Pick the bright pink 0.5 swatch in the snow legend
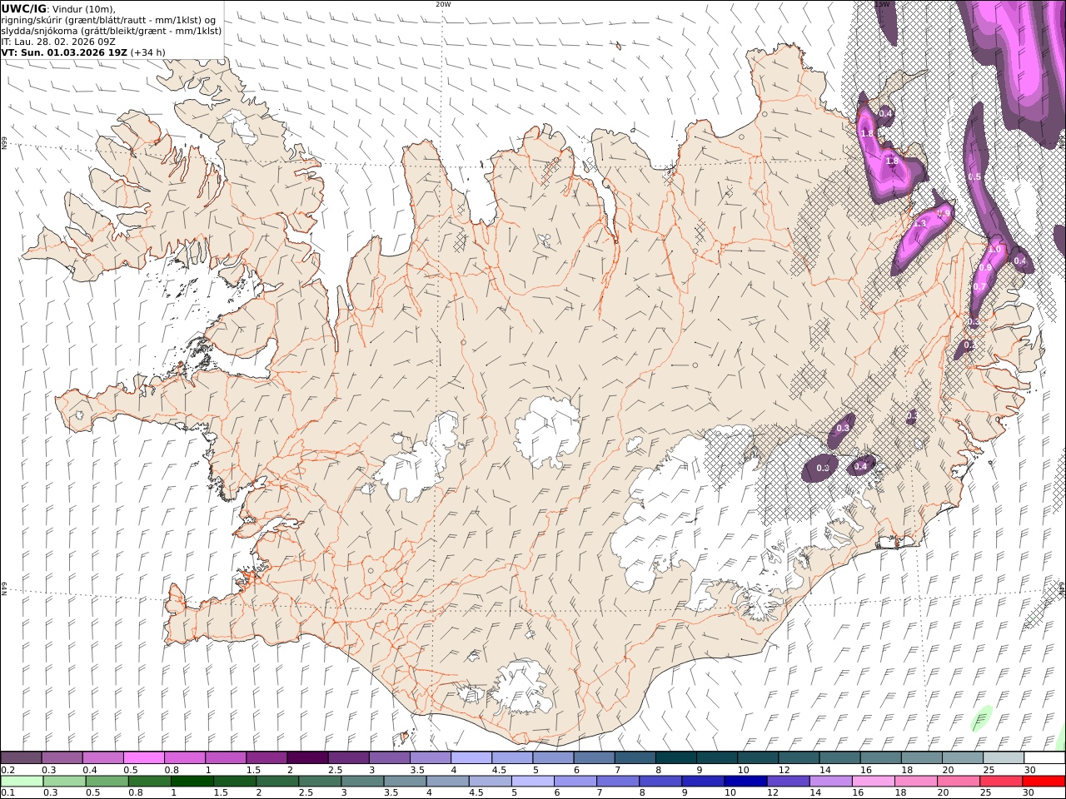Screen dimensions: 1066x799 [143, 758]
